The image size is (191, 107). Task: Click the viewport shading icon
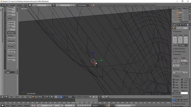(x=48, y=97)
